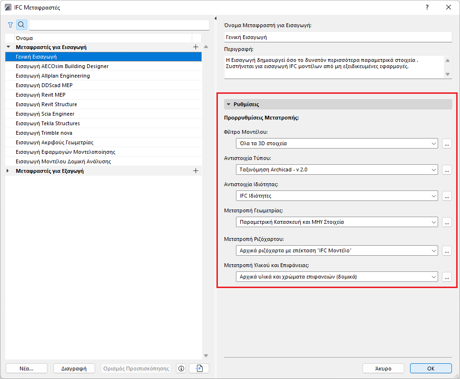Select Εισαγωγή Tekla Structures
The image size is (460, 379).
[x=103, y=123]
